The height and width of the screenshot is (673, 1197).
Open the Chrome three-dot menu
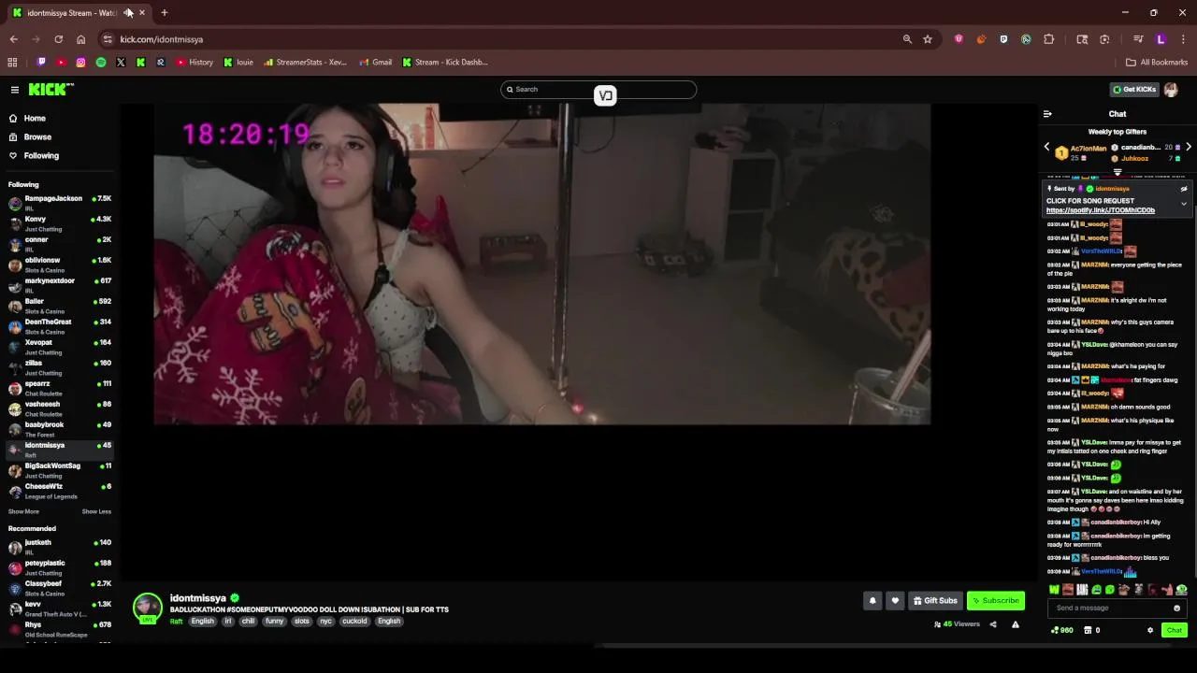(1183, 39)
